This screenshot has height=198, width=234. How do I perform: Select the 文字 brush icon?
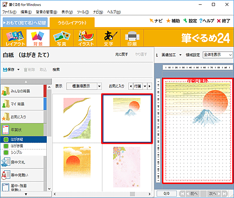click(109, 38)
